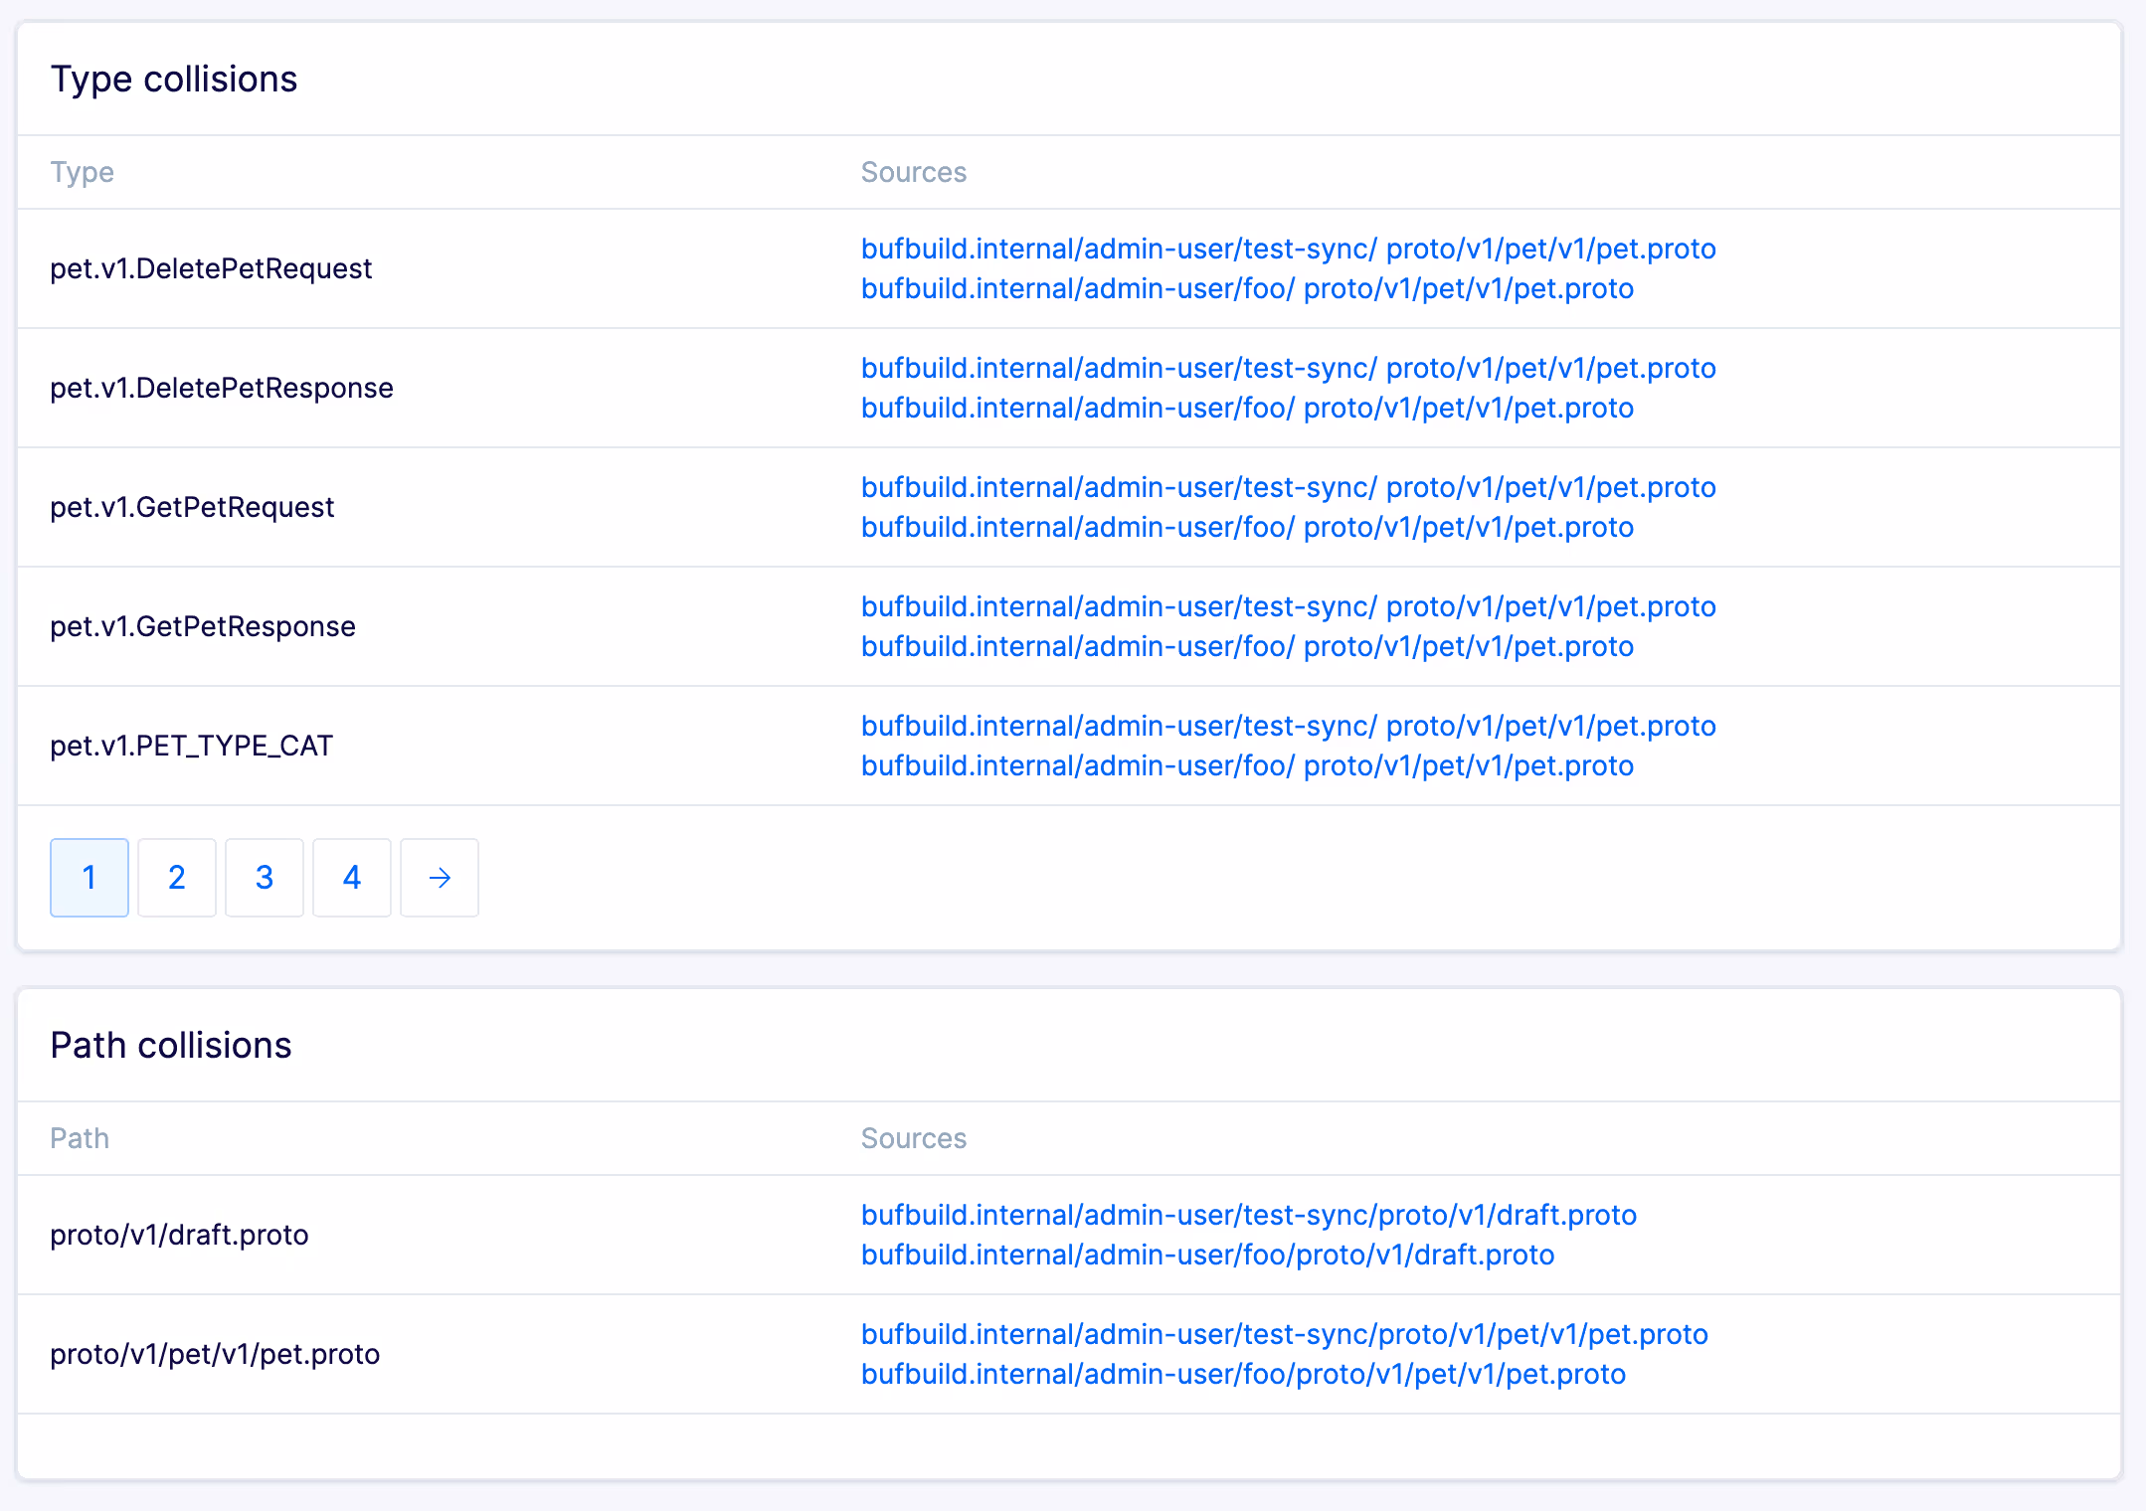Open the test-sync pet.proto path collision source
The height and width of the screenshot is (1511, 2146).
tap(1283, 1334)
